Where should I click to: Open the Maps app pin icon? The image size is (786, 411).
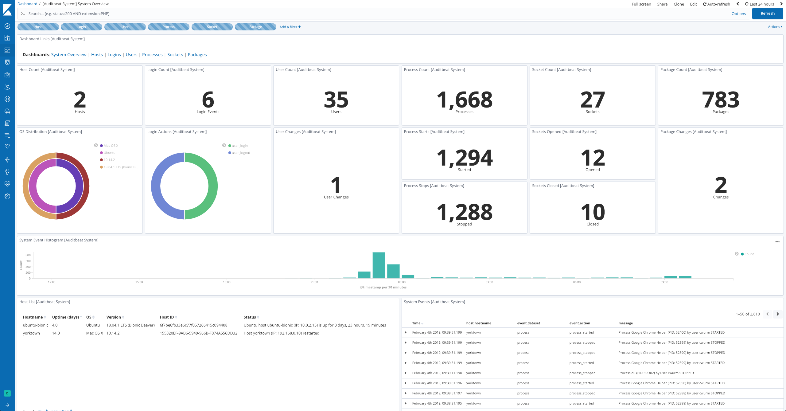point(7,87)
